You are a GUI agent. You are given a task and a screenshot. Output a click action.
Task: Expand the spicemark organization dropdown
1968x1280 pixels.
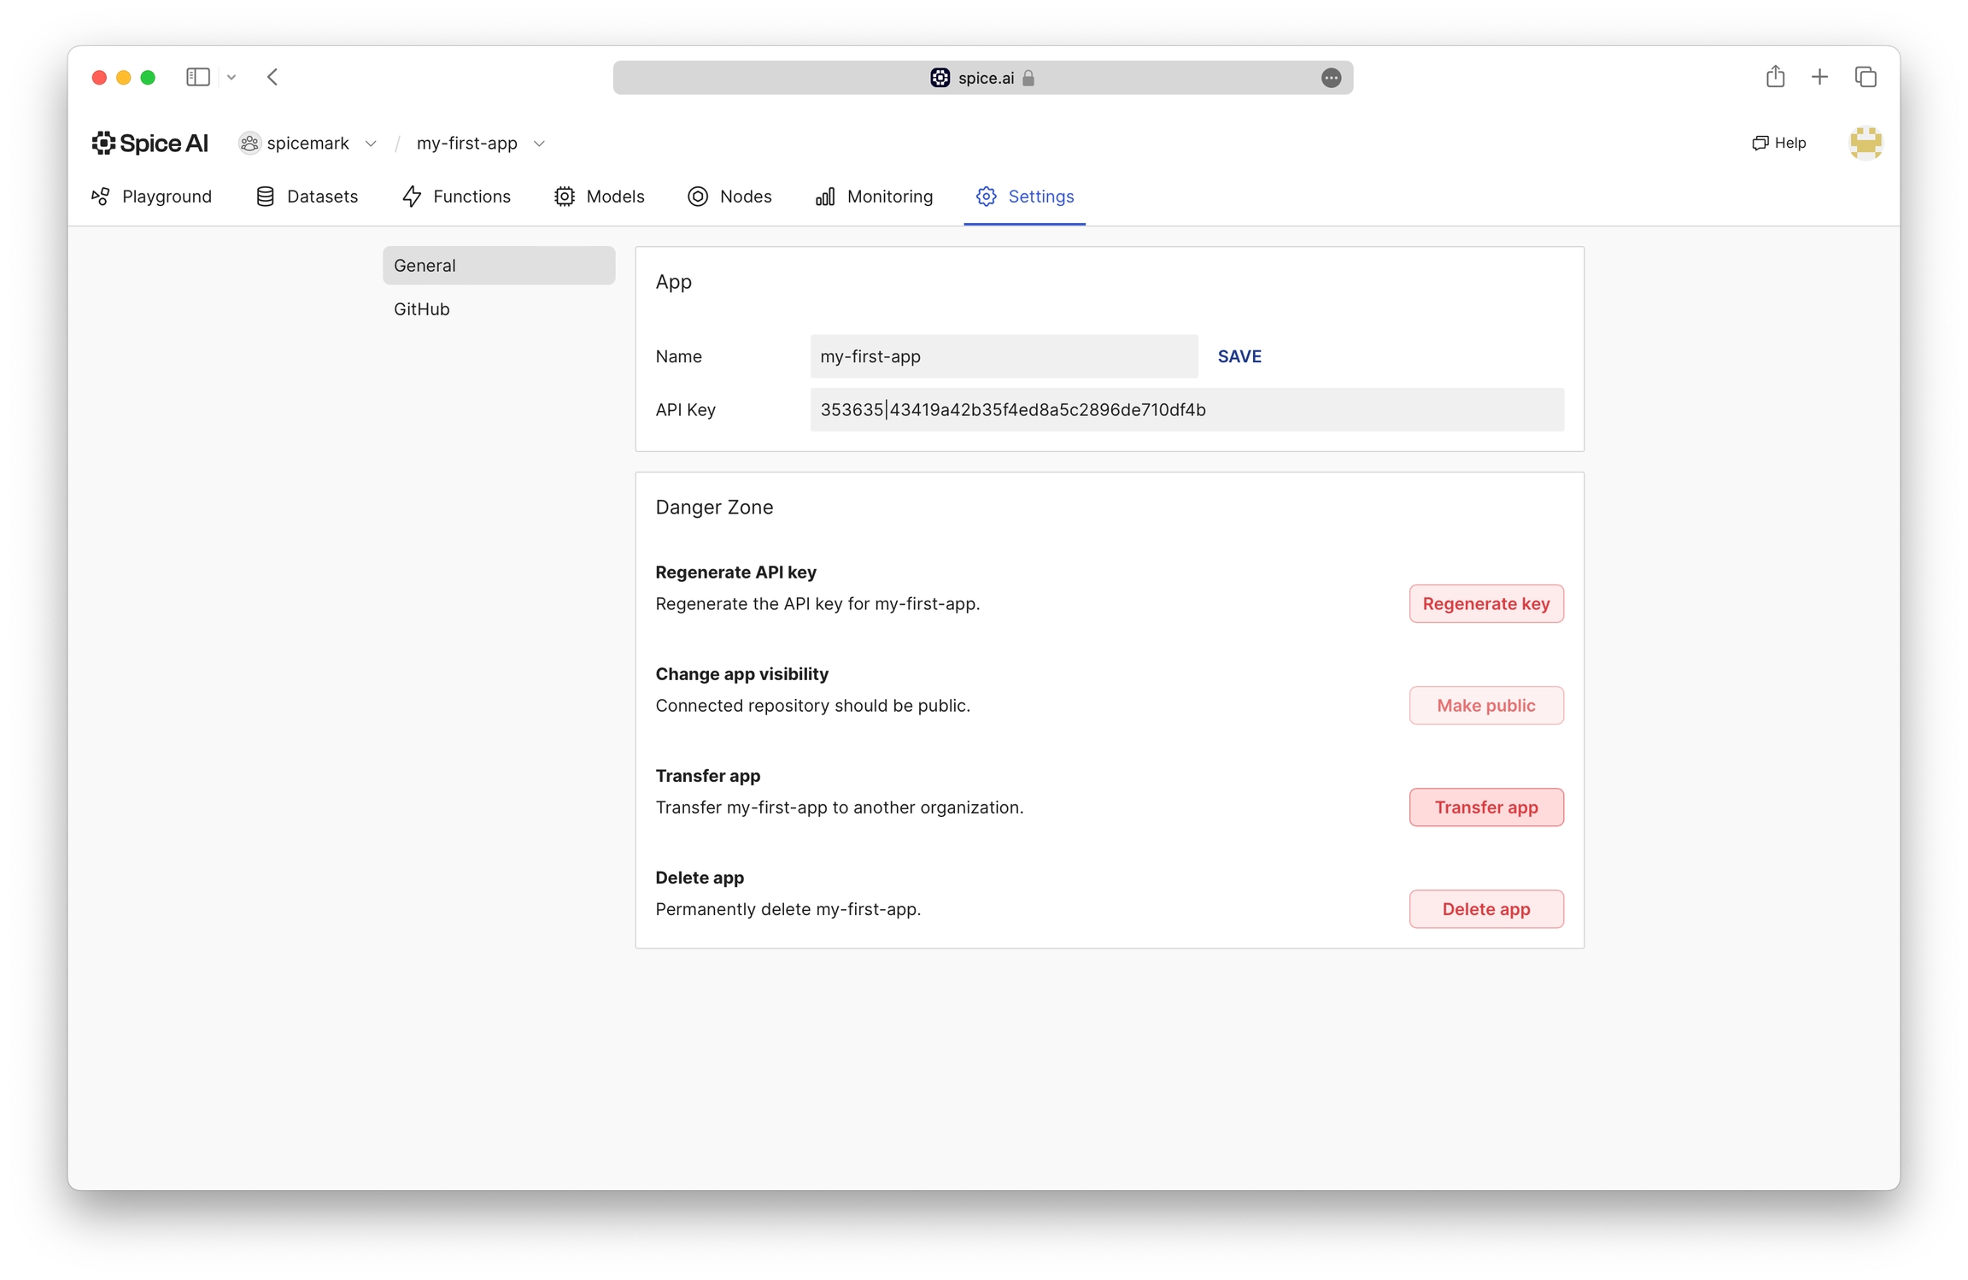pos(371,144)
